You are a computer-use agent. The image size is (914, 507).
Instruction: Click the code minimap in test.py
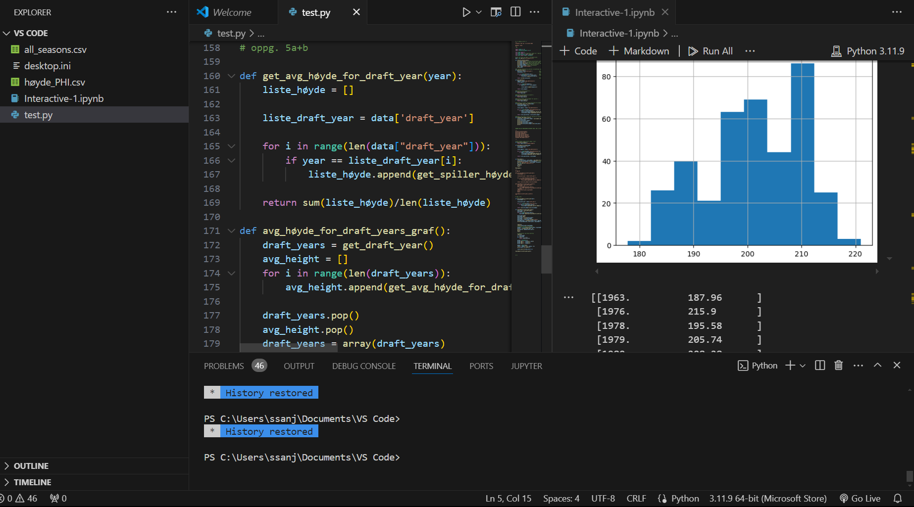click(x=527, y=148)
